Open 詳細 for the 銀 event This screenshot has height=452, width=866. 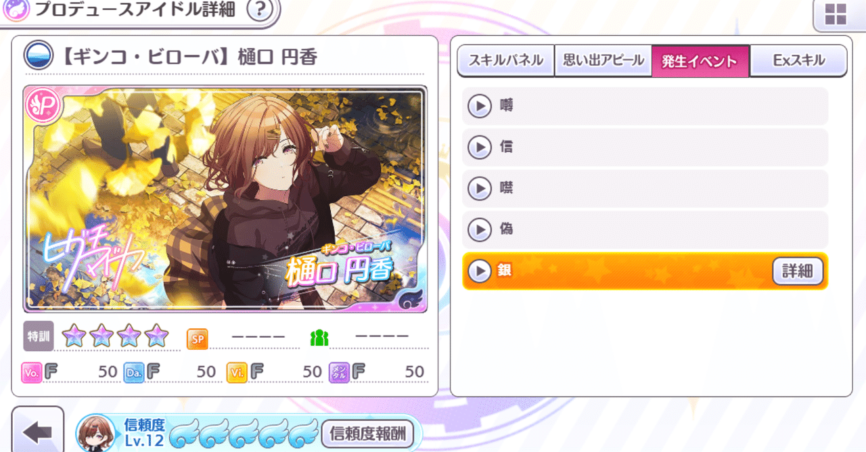[798, 271]
